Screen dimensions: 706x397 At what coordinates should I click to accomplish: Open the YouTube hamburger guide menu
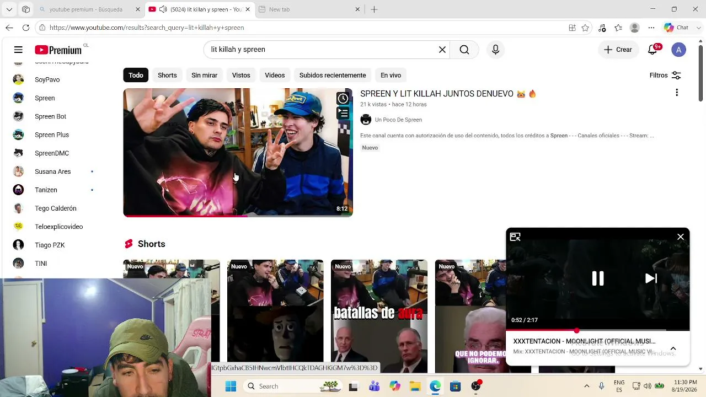[18, 50]
